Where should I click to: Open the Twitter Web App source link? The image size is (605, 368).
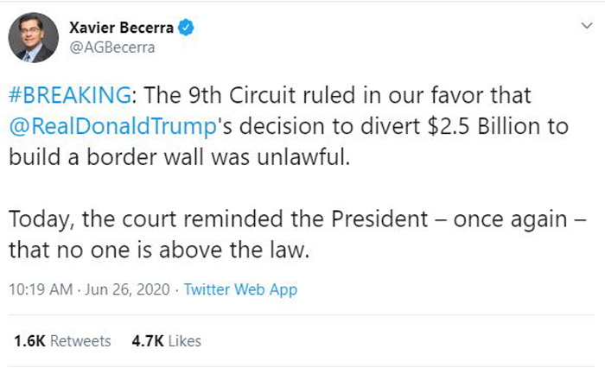point(240,289)
